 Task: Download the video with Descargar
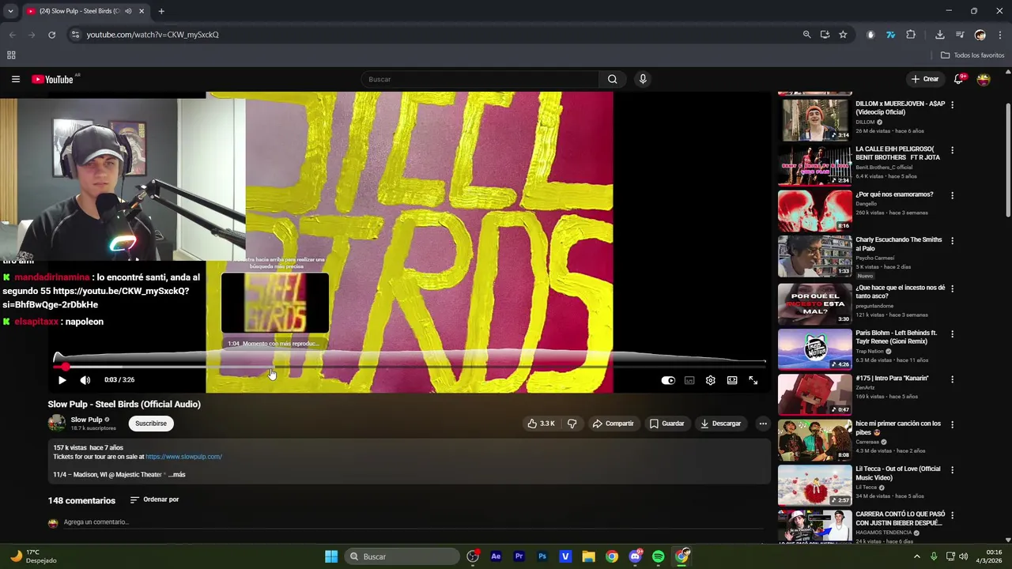[x=720, y=424]
